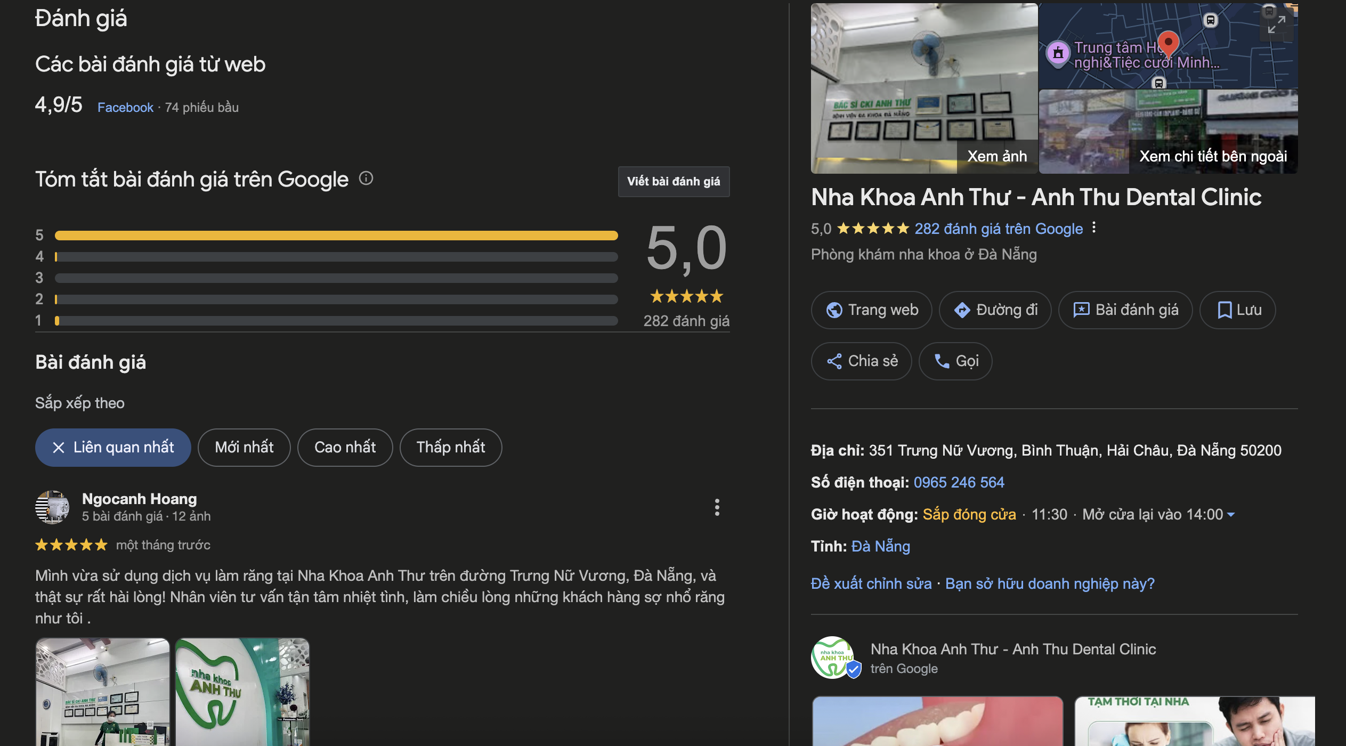The width and height of the screenshot is (1346, 746).
Task: Get directions with Đường đi button
Action: (995, 310)
